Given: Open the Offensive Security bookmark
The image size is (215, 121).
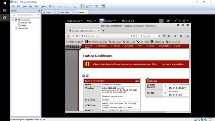Looking at the screenshot, I should click(96, 42).
